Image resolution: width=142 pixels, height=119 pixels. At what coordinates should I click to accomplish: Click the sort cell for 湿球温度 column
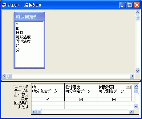[115, 95]
